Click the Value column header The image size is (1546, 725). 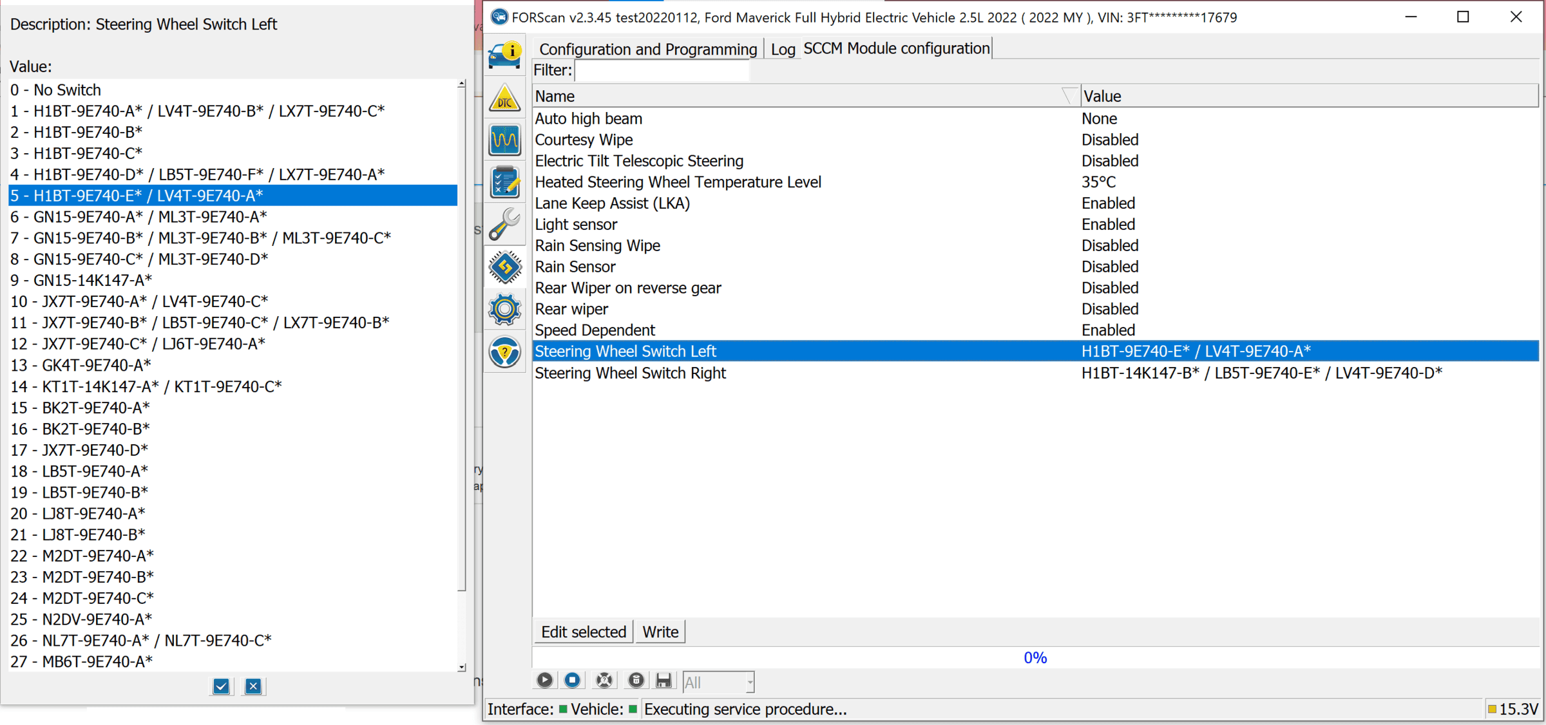click(1310, 96)
